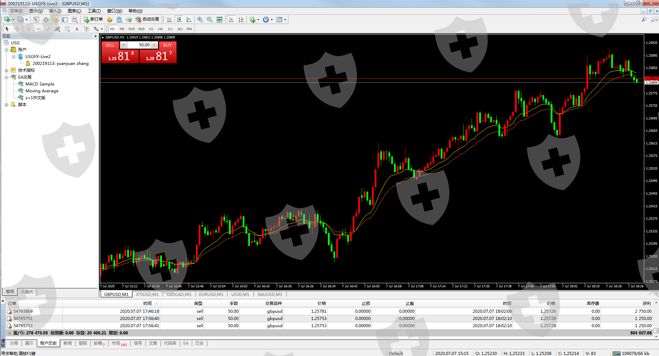Screen dimensions: 659x356
Task: Switch chart to candlestick display mode
Action: [179, 20]
